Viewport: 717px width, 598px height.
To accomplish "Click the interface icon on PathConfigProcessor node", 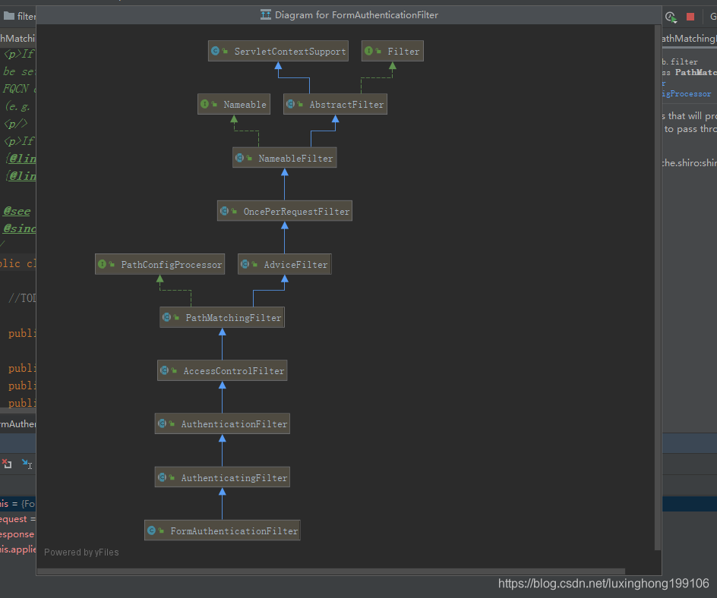I will click(103, 264).
